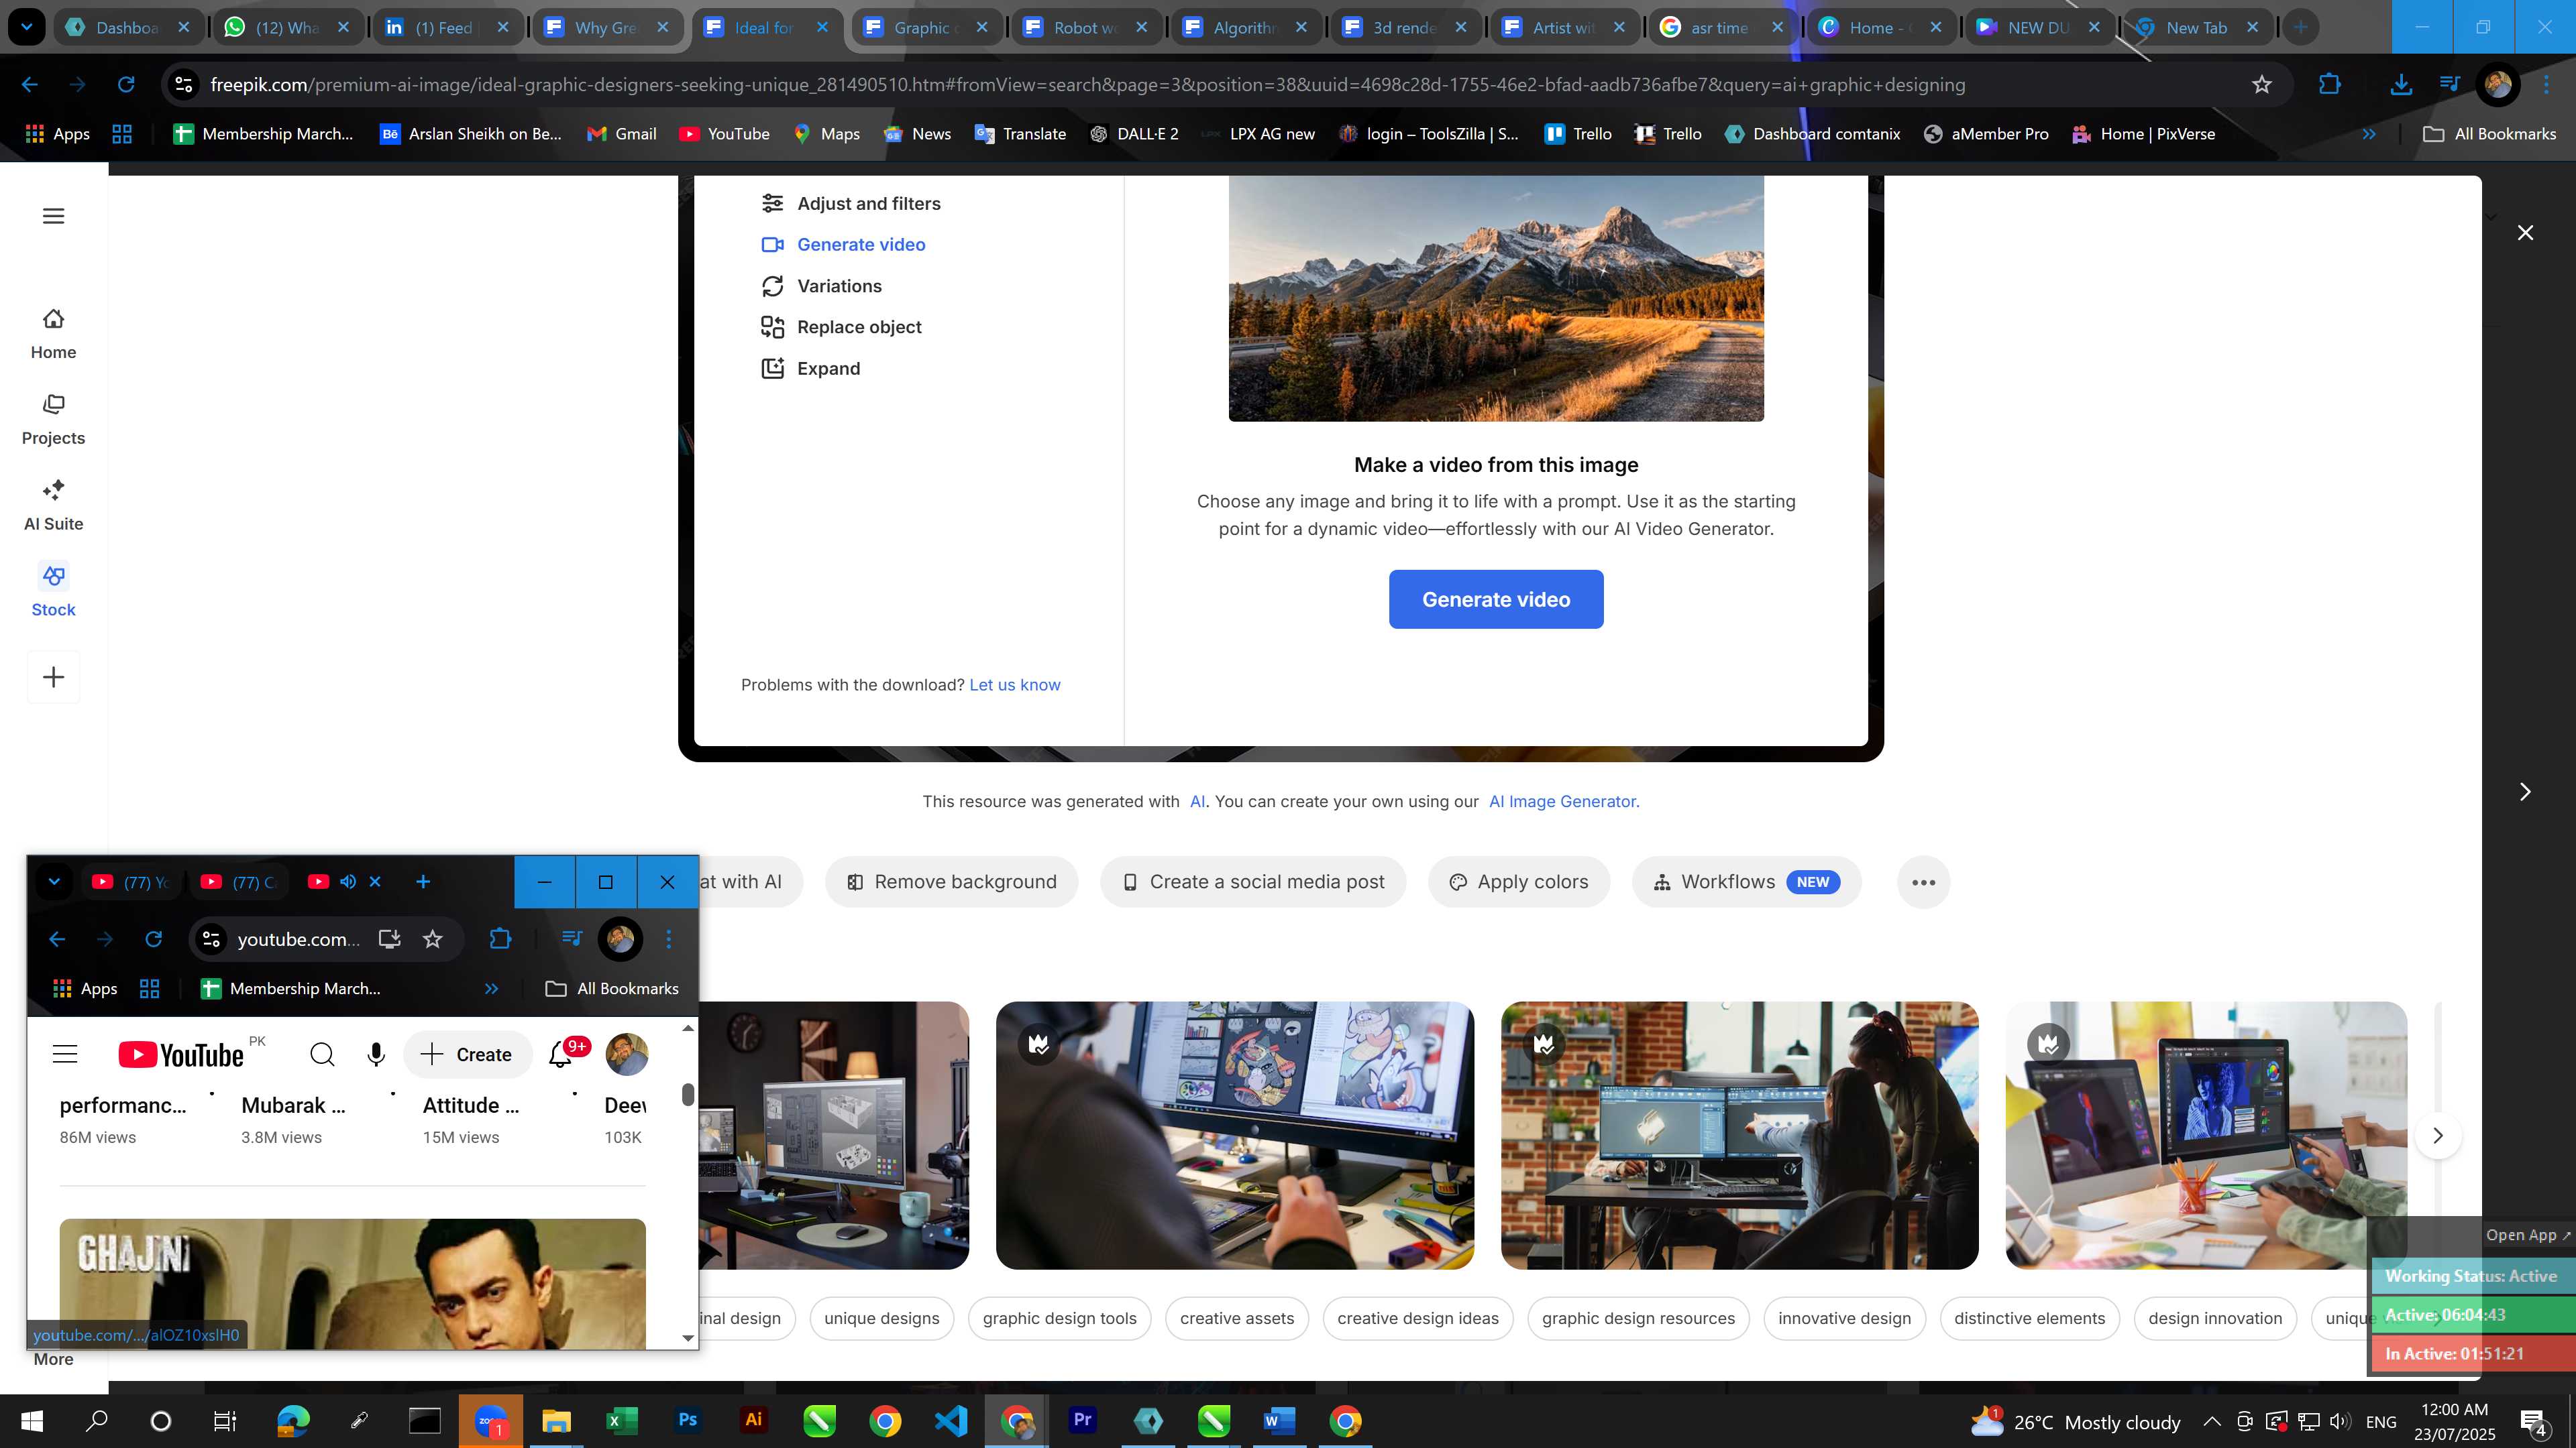The height and width of the screenshot is (1448, 2576).
Task: Open the cartoon illustration desk thumbnail
Action: (x=1234, y=1136)
